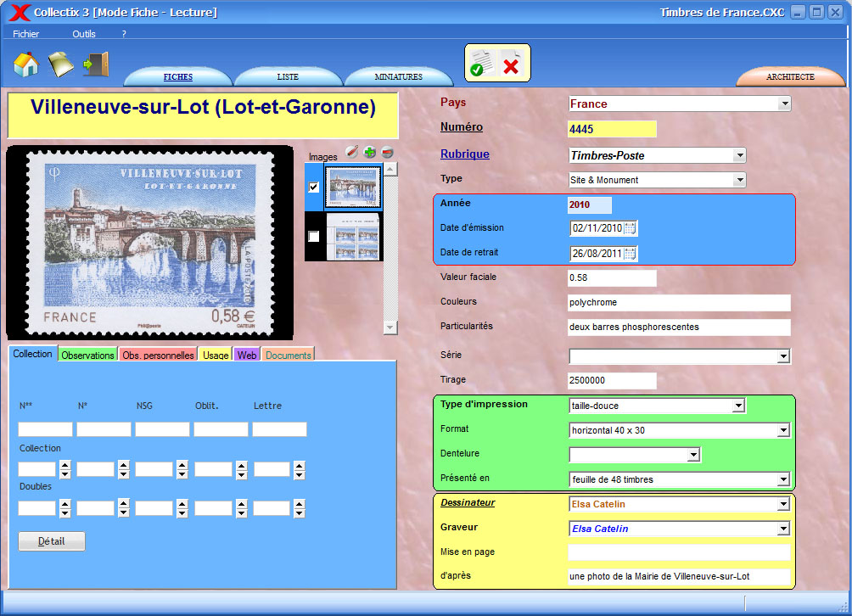The image size is (852, 616).
Task: Open the Fichier menu
Action: click(x=26, y=34)
